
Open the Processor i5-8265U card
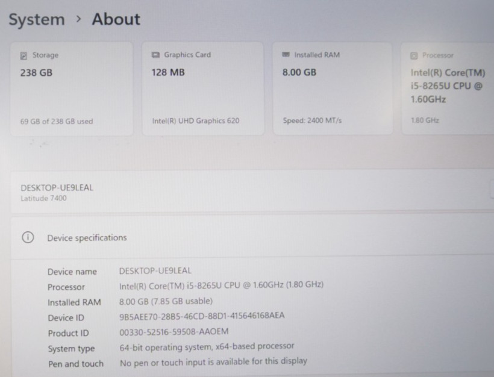click(x=448, y=89)
